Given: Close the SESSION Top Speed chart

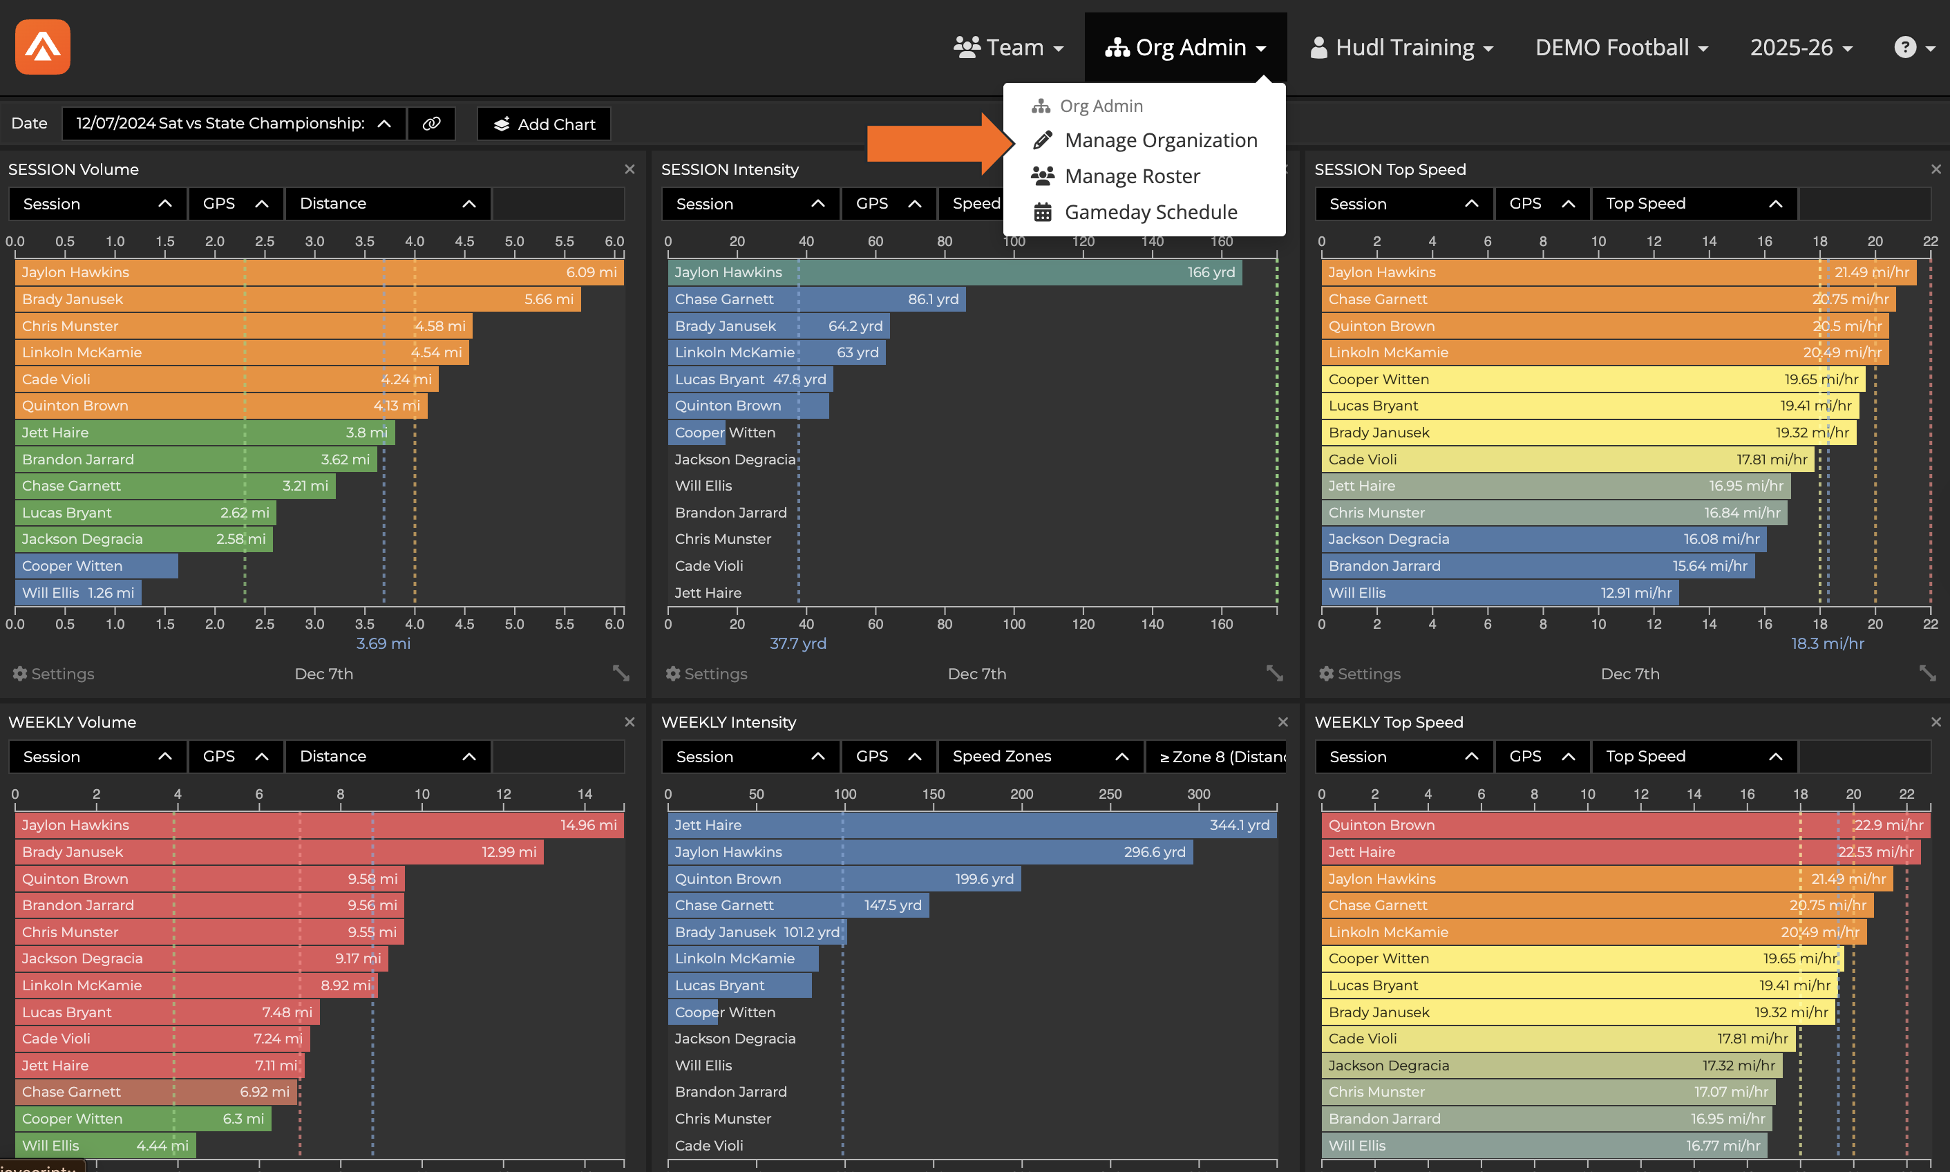Looking at the screenshot, I should pos(1935,169).
